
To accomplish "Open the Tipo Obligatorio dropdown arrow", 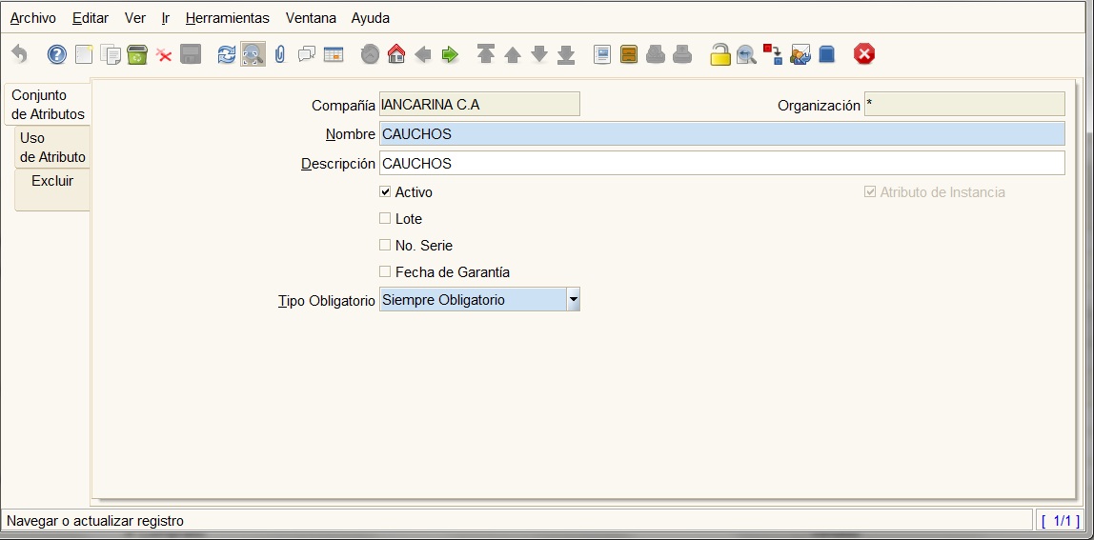I will 573,299.
